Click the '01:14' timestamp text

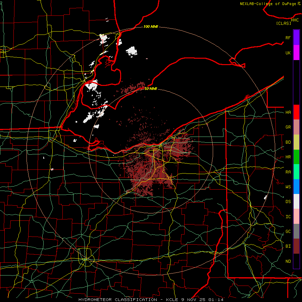click(x=216, y=300)
